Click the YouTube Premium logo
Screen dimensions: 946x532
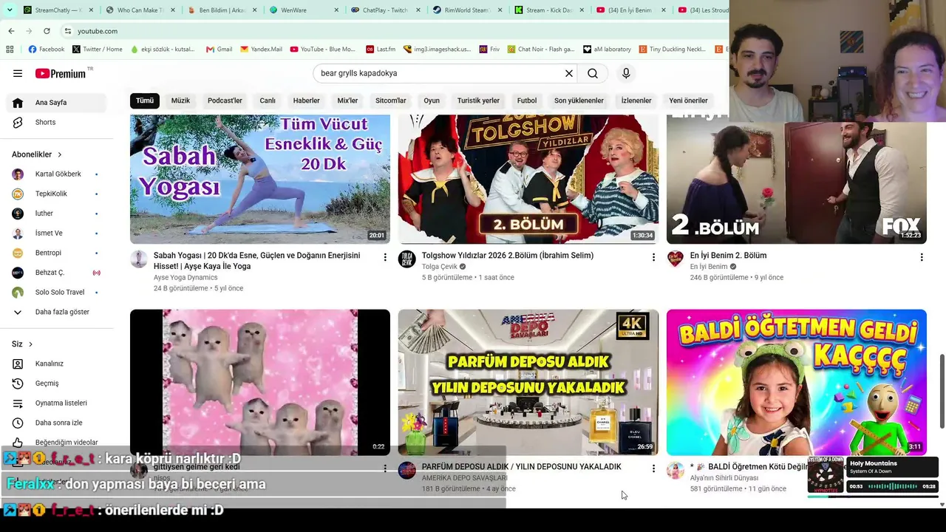(61, 73)
